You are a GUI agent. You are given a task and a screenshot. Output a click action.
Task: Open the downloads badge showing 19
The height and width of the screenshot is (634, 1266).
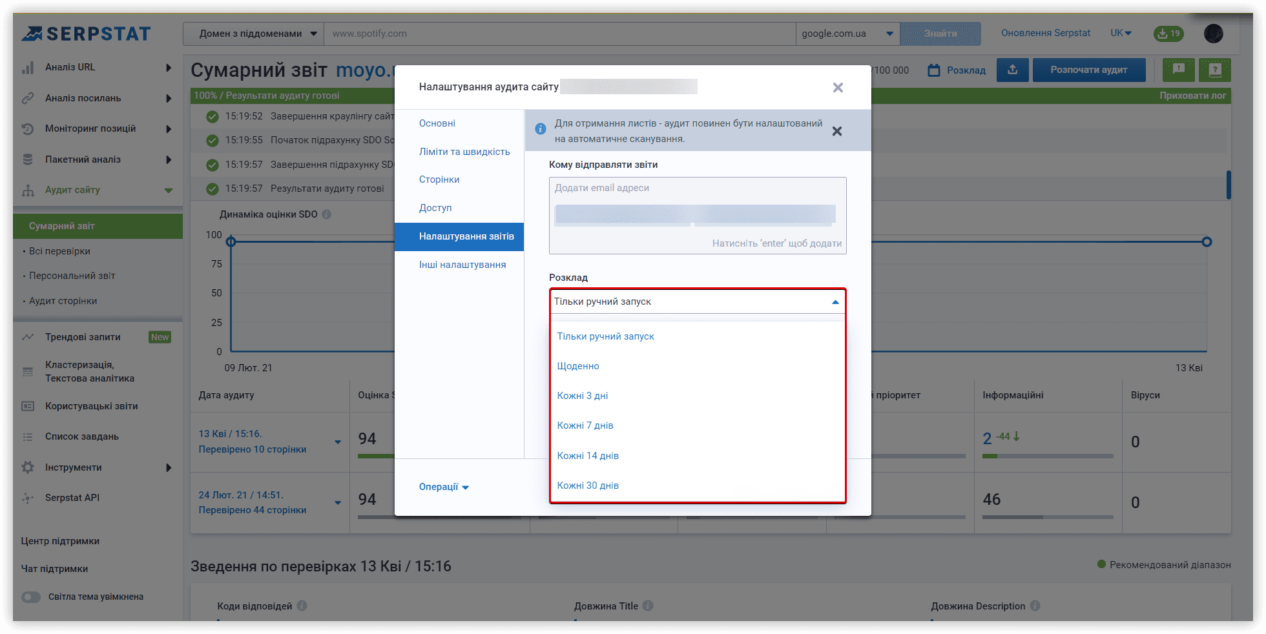[1168, 34]
